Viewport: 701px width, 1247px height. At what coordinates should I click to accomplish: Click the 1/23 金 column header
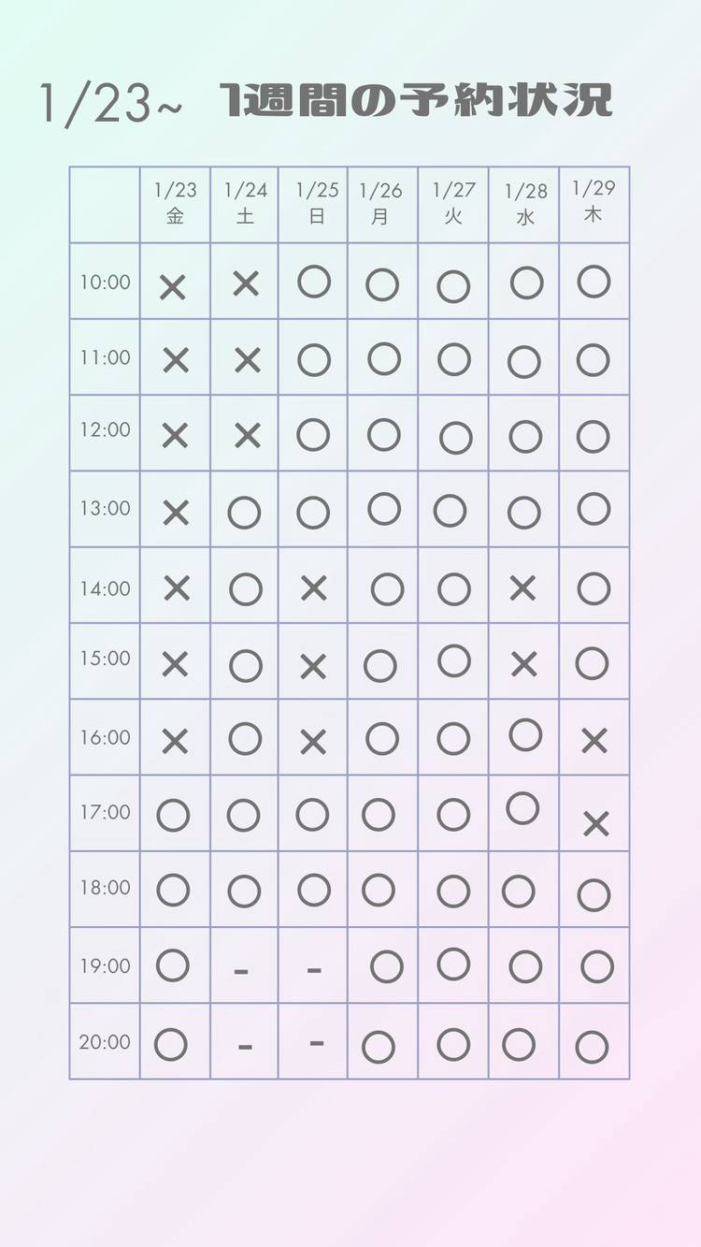(x=175, y=203)
